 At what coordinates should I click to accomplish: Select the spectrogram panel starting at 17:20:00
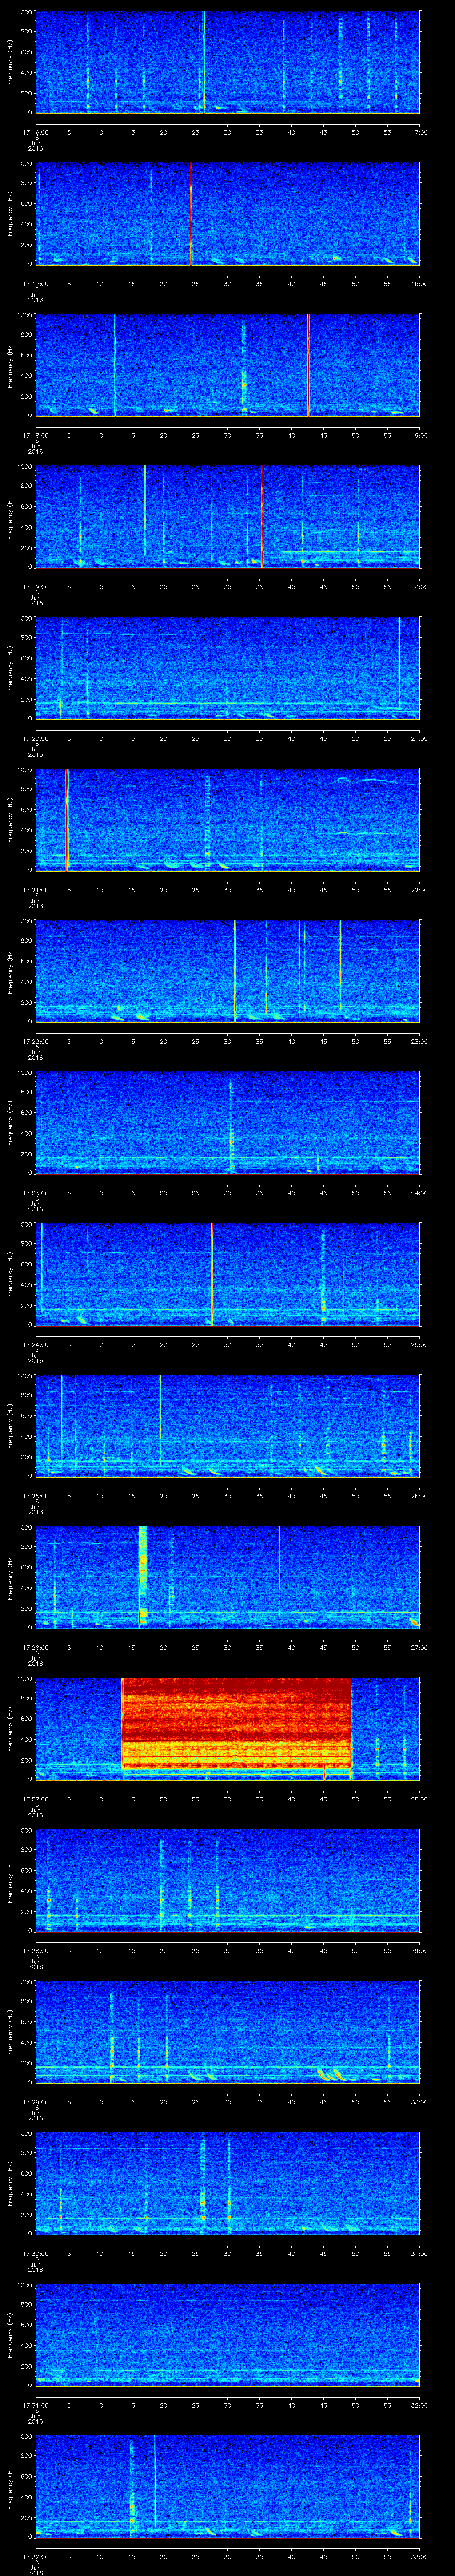[x=228, y=668]
